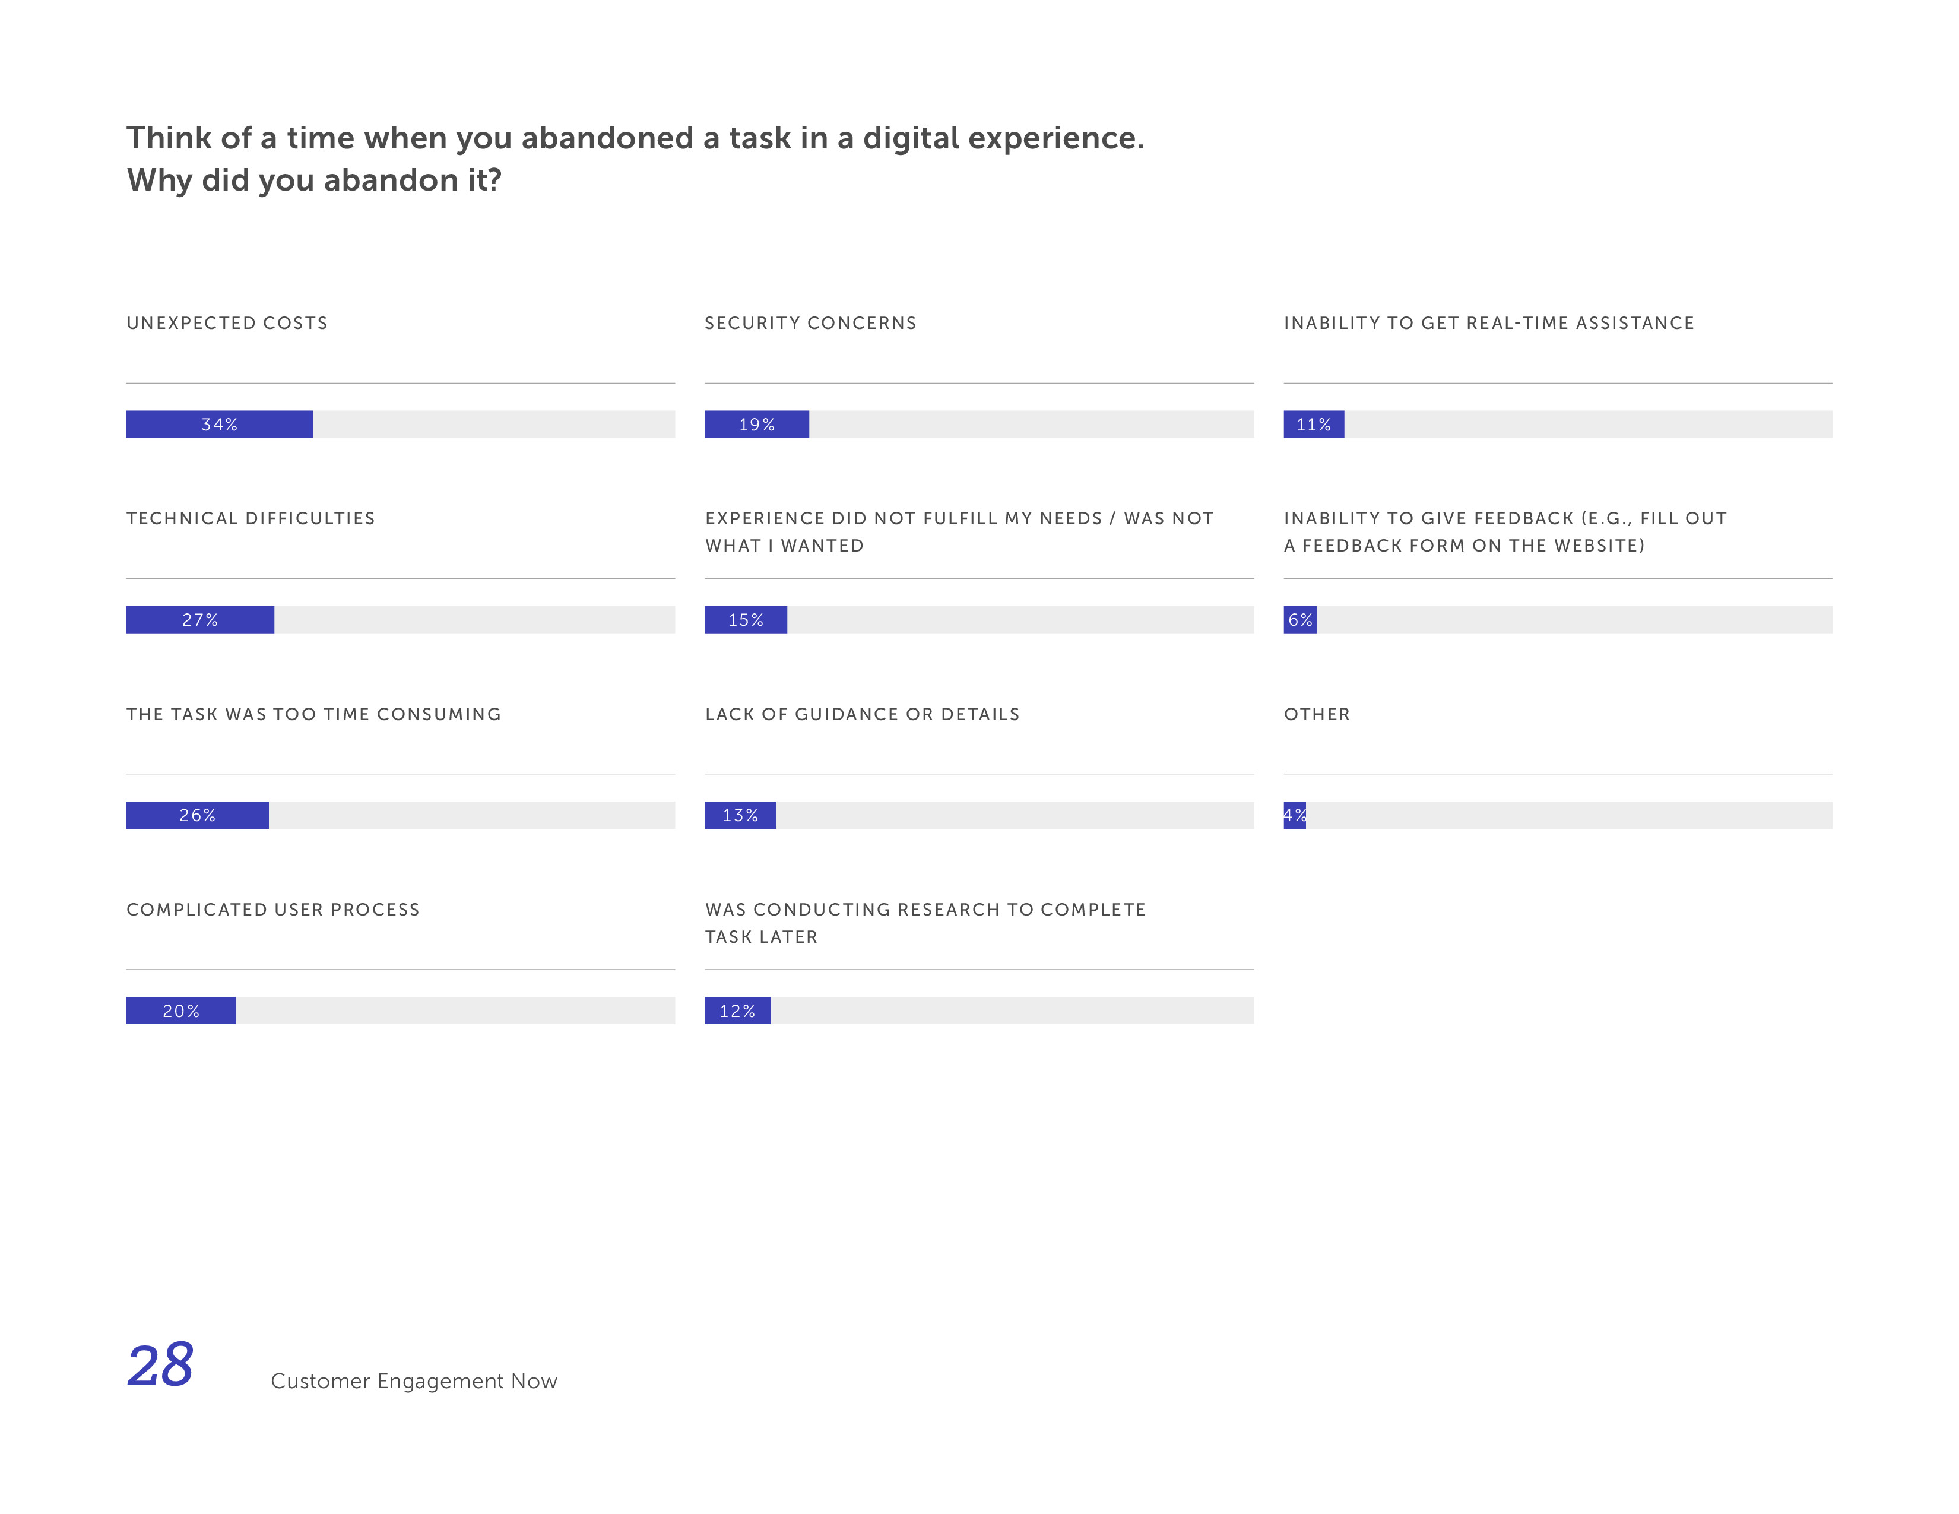Click the 19% Security Concerns bar
The width and height of the screenshot is (1959, 1514).
(x=756, y=425)
